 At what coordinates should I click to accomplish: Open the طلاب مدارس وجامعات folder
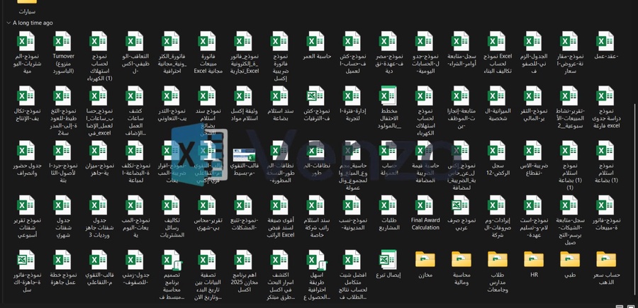(497, 261)
